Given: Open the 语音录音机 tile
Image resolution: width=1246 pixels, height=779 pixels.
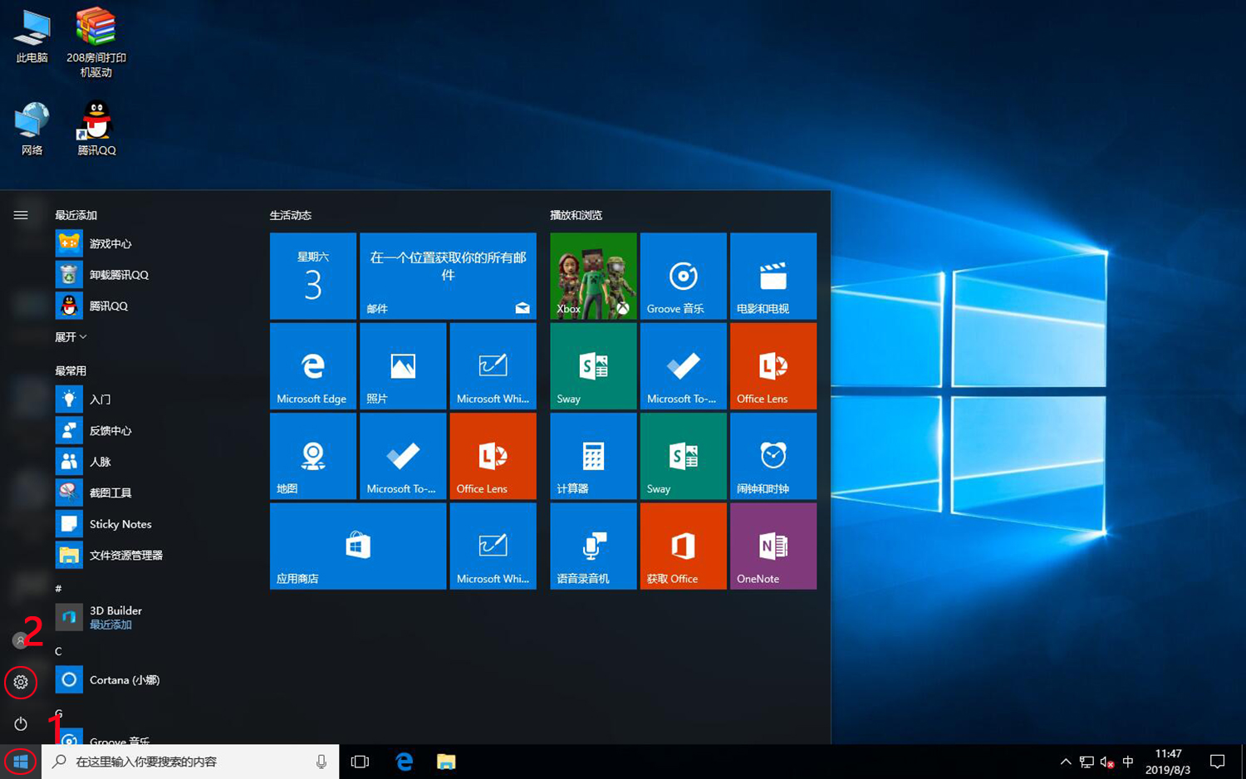Looking at the screenshot, I should (x=593, y=546).
